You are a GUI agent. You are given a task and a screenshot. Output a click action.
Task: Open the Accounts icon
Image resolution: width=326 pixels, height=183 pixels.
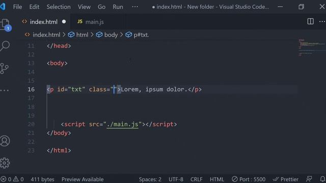(5, 141)
